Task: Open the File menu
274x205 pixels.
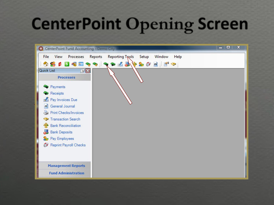Action: click(46, 57)
